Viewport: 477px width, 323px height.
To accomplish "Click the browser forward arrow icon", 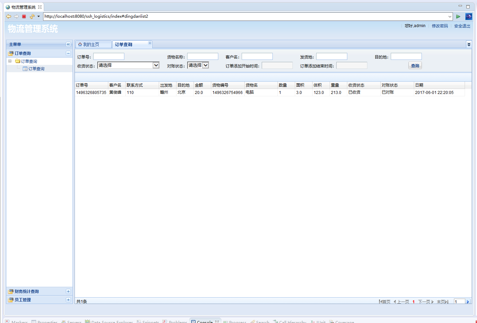I will 16,16.
